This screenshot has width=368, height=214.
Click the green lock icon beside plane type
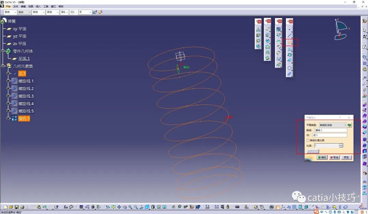click(x=350, y=125)
